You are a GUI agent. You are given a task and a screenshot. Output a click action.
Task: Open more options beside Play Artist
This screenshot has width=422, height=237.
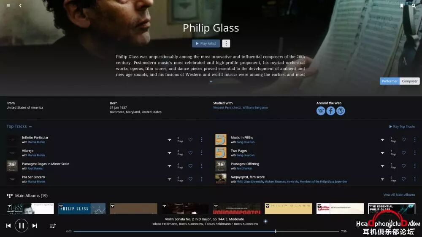(226, 43)
